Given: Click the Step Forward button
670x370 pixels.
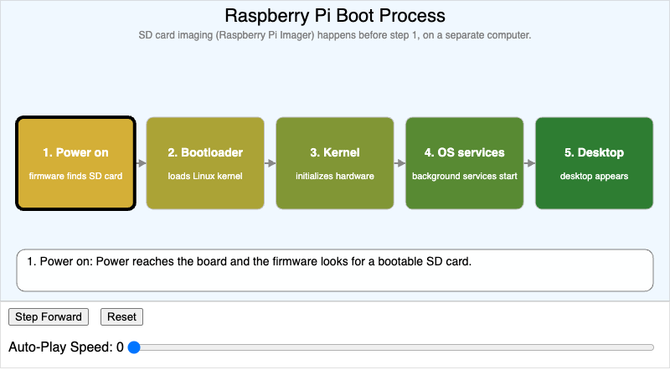Looking at the screenshot, I should 49,317.
